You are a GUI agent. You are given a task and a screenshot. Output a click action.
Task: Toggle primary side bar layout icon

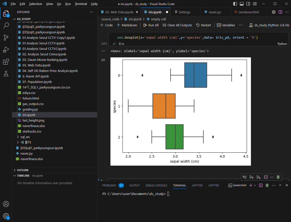[235, 4]
